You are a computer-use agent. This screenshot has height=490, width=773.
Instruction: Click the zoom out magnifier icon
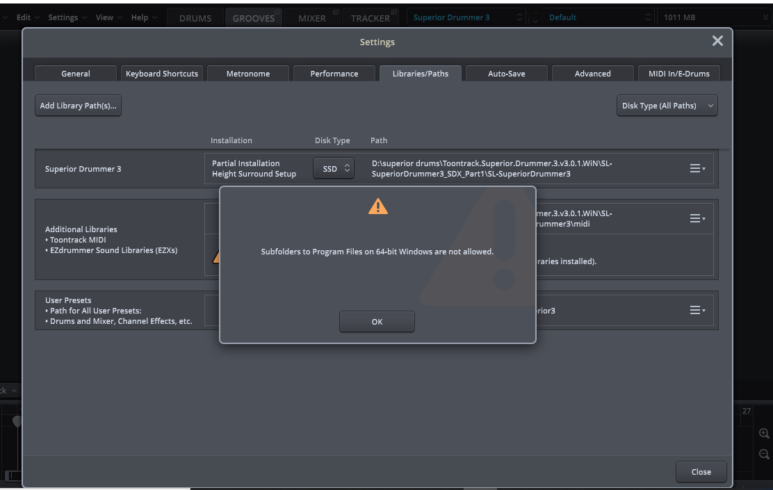click(764, 454)
